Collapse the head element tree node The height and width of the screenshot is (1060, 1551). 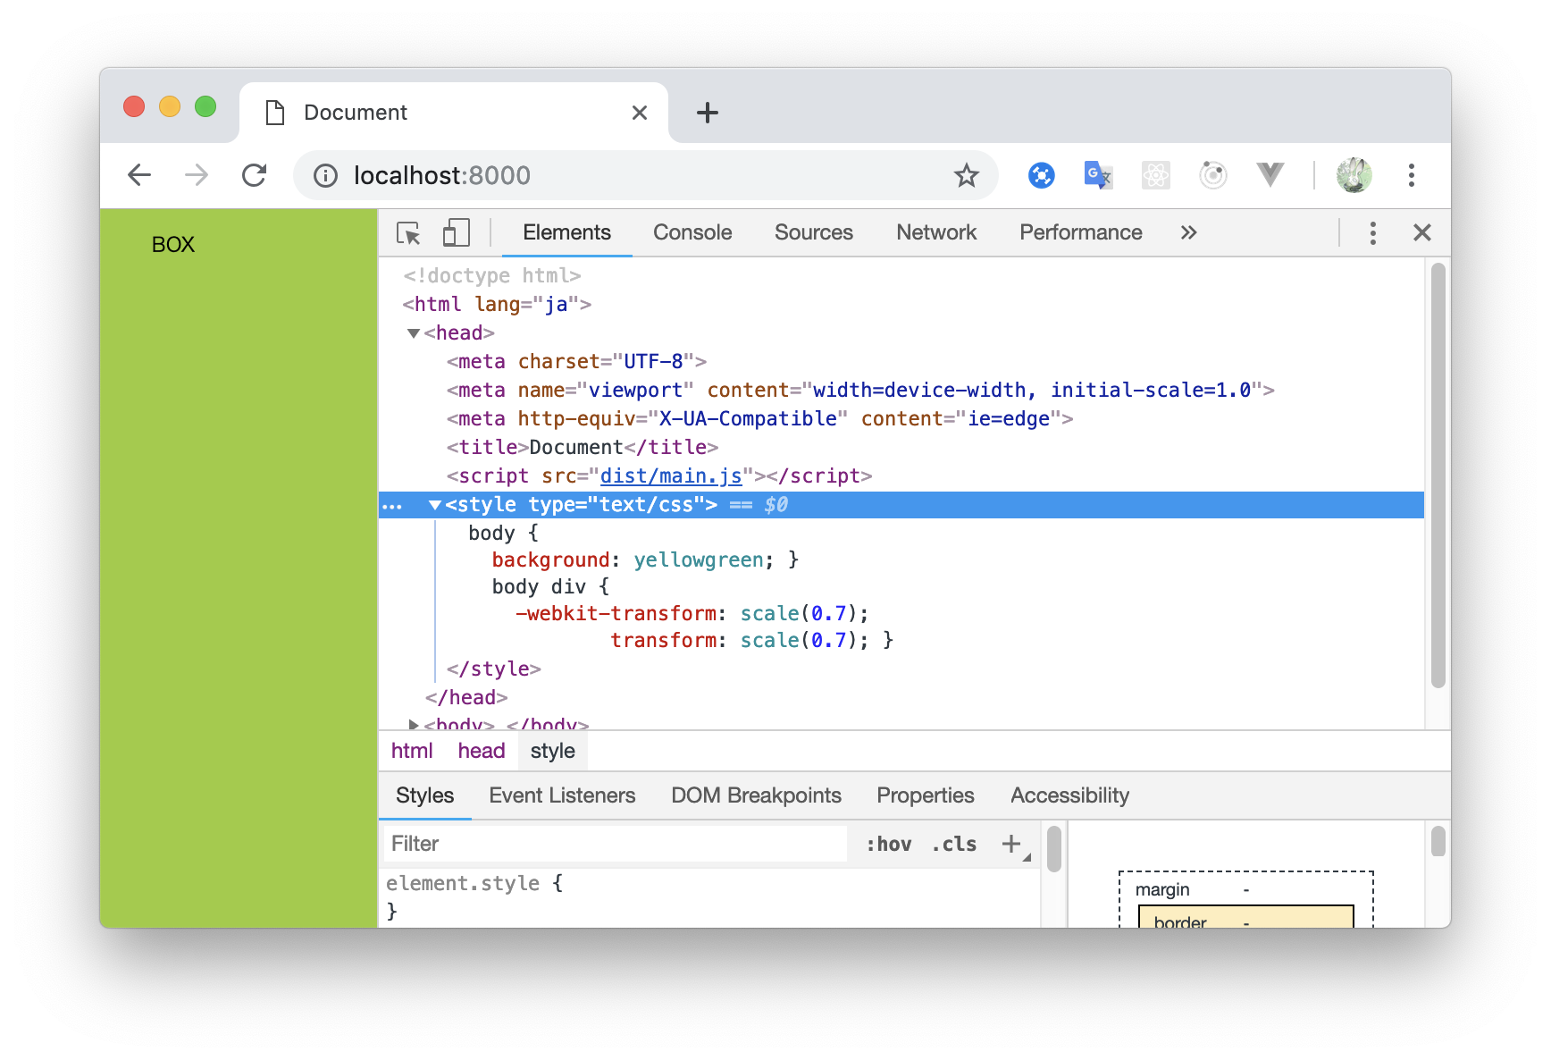[x=413, y=332]
